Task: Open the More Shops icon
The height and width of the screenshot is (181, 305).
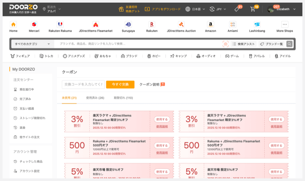Action: click(x=285, y=24)
